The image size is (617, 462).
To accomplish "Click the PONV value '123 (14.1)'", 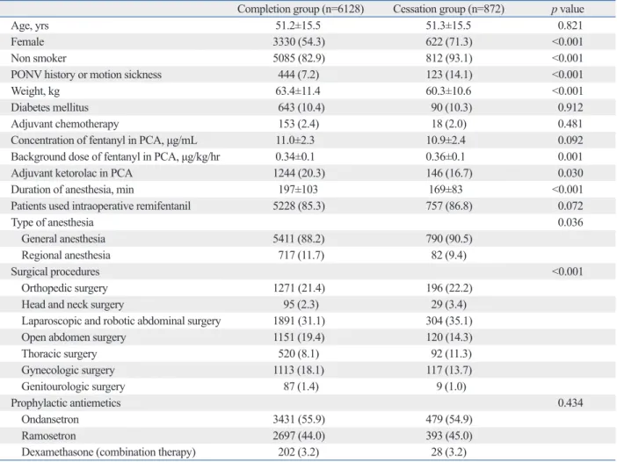I will pyautogui.click(x=448, y=75).
